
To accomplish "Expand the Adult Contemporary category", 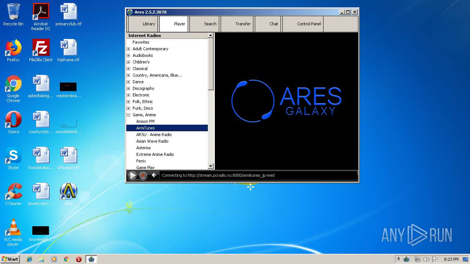I will 129,49.
